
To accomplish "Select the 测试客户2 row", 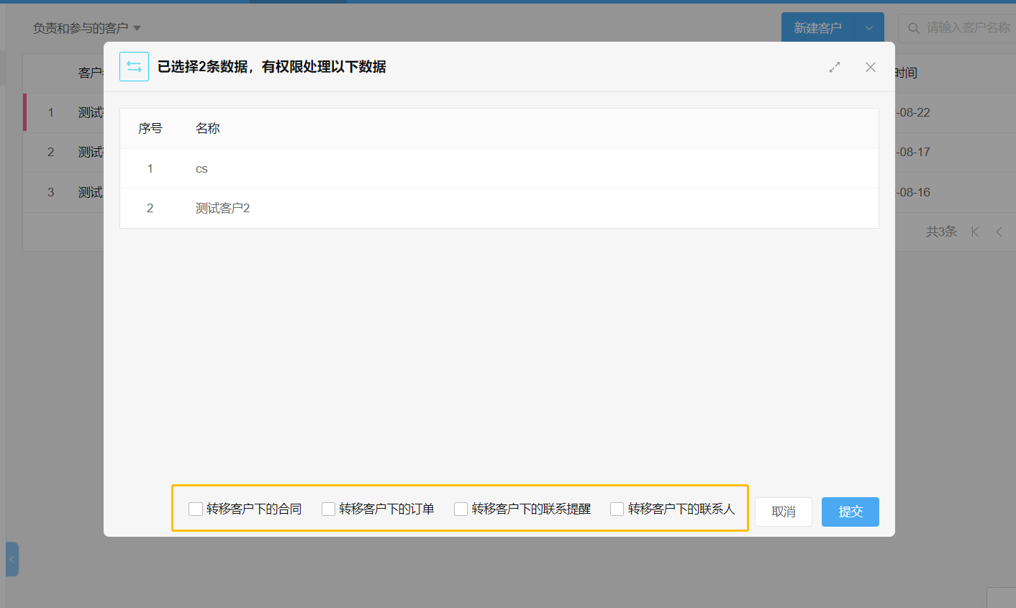I will [222, 209].
